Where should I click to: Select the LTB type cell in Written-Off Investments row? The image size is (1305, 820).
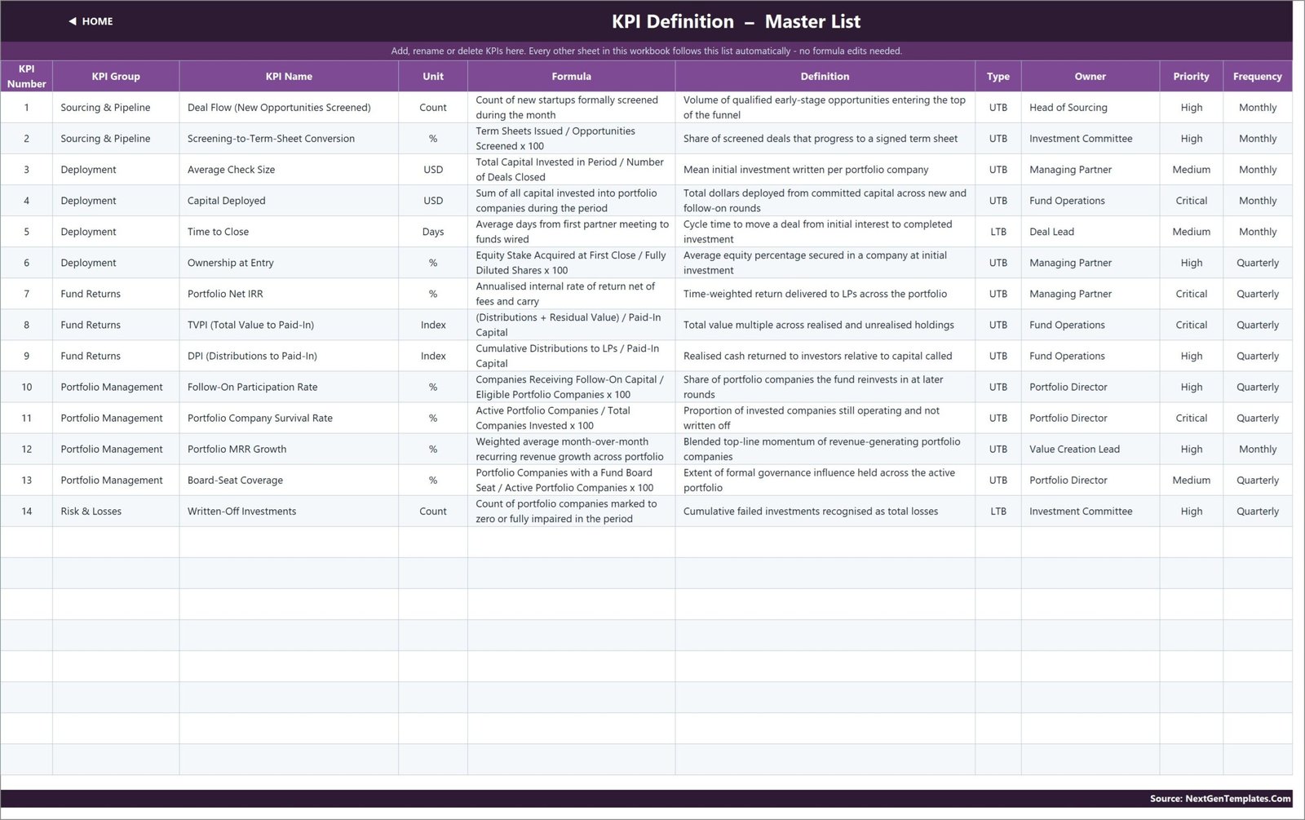click(998, 512)
